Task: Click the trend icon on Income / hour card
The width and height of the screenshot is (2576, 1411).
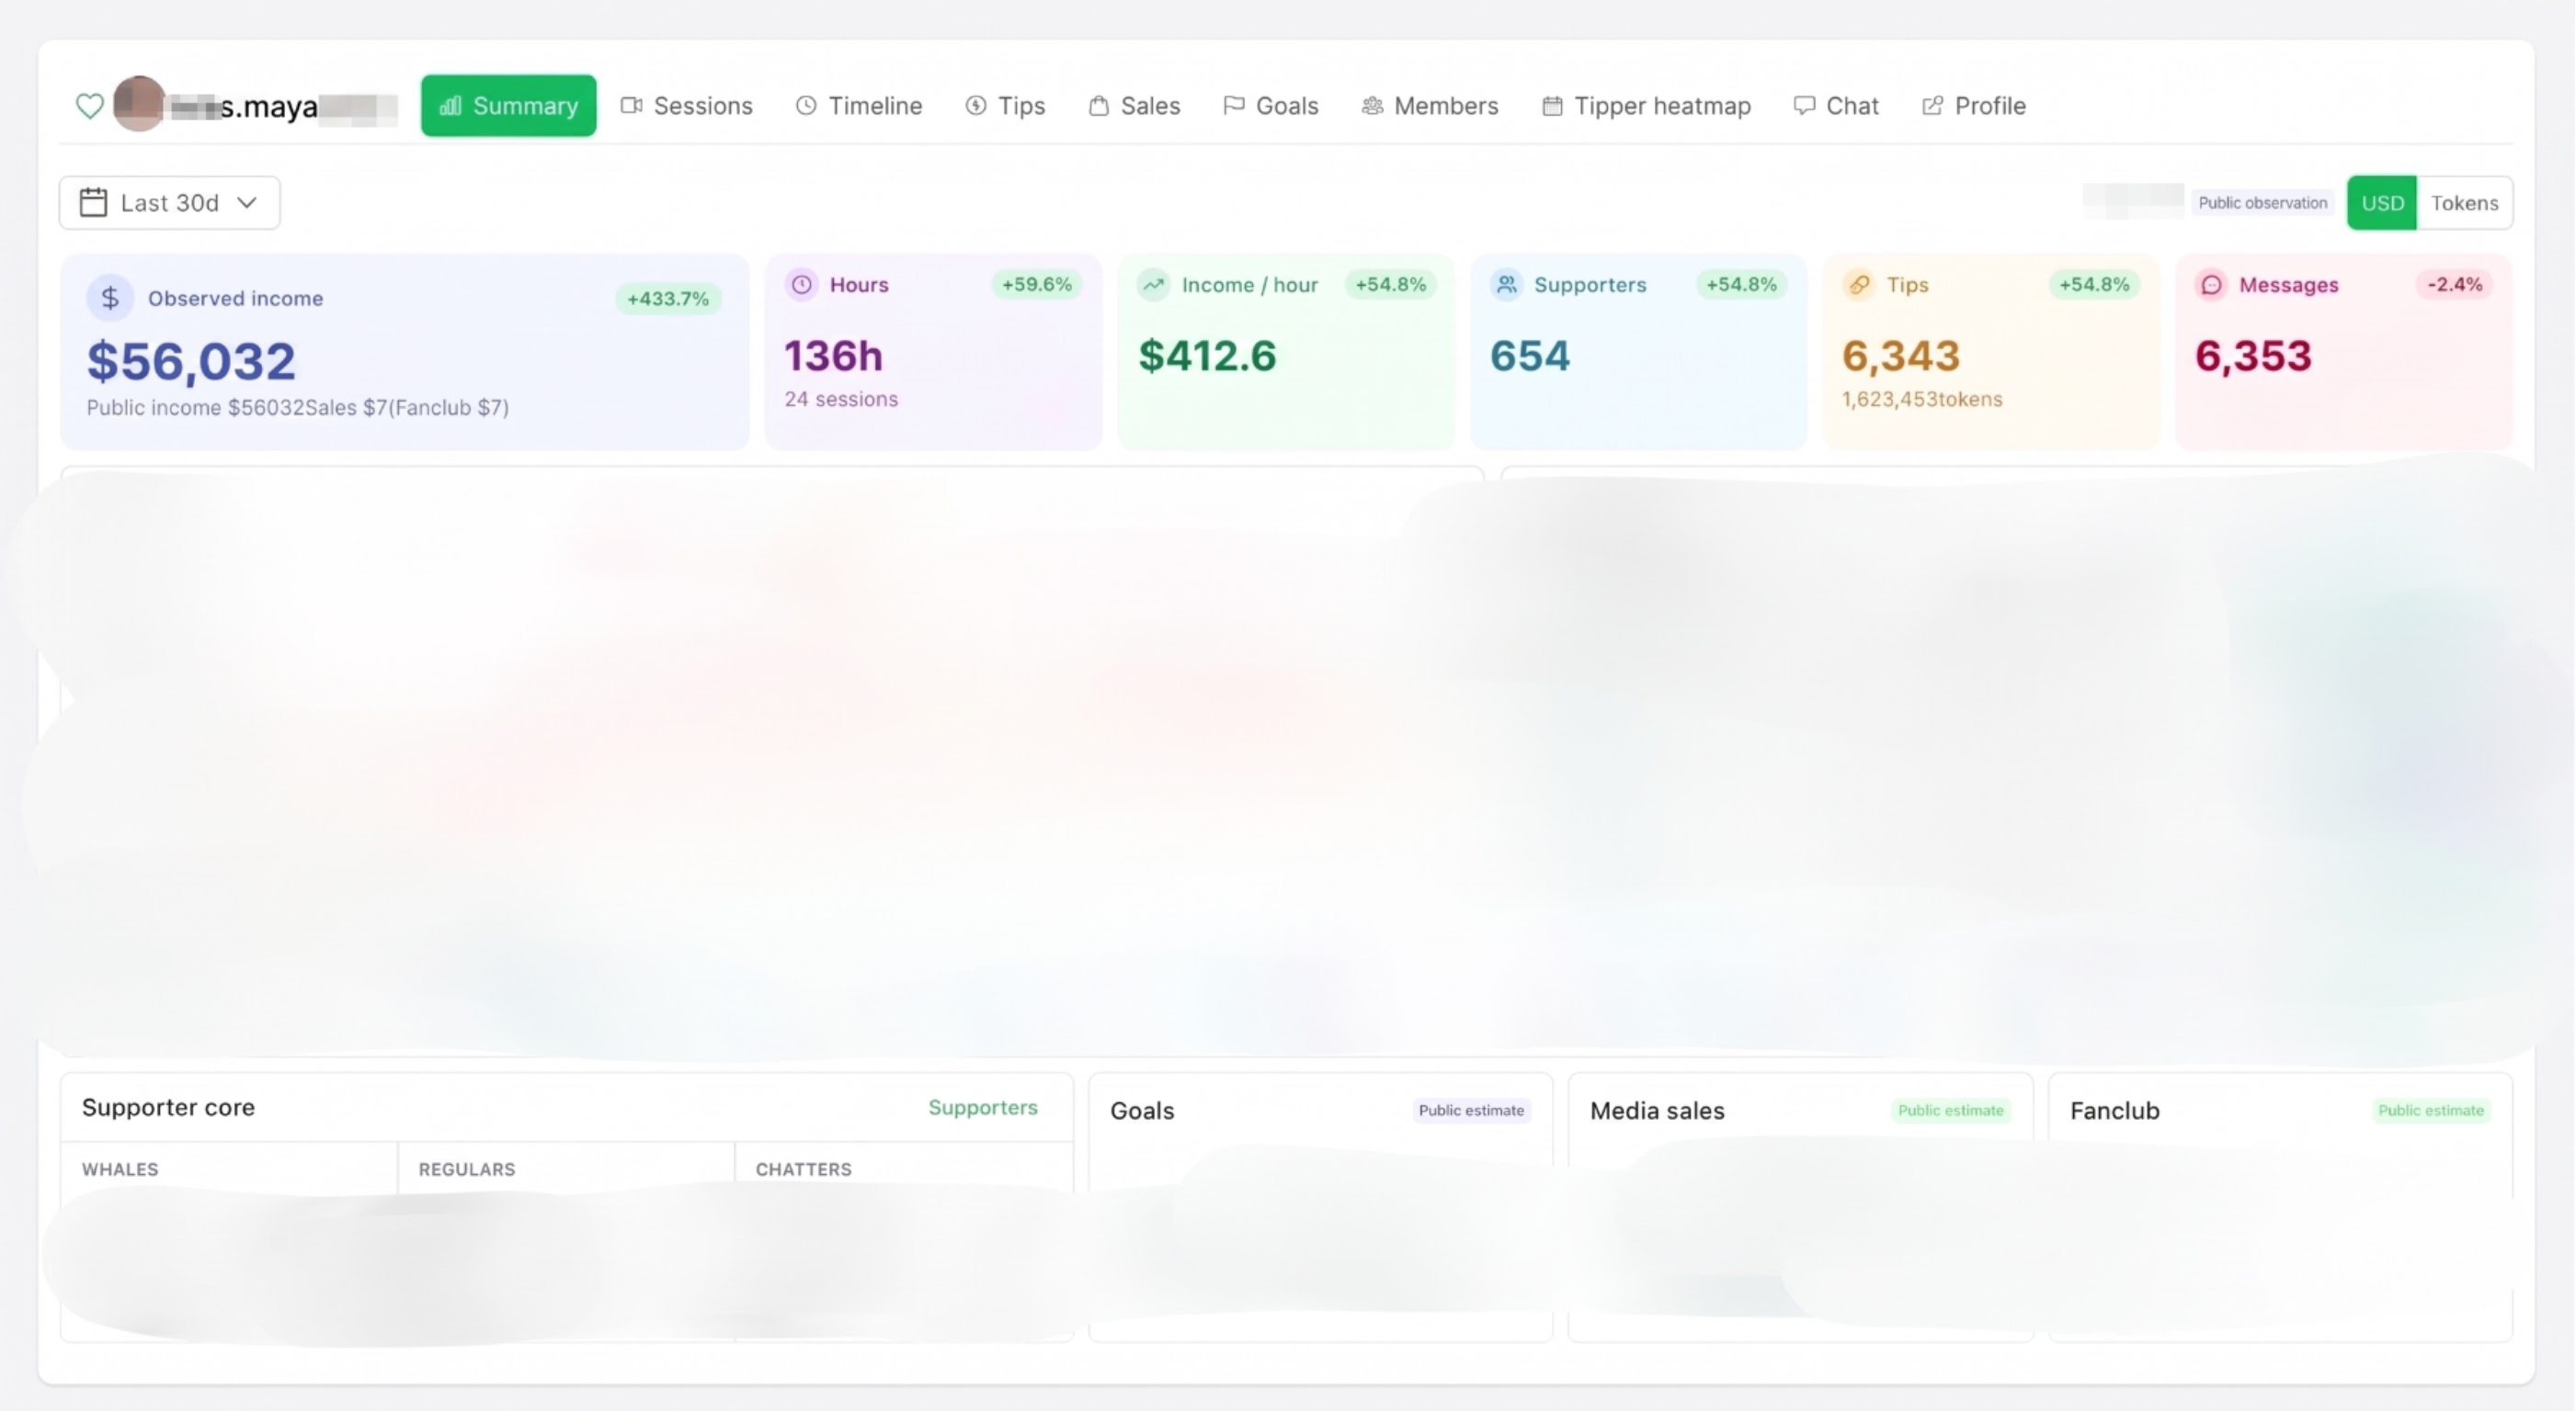Action: [1153, 285]
